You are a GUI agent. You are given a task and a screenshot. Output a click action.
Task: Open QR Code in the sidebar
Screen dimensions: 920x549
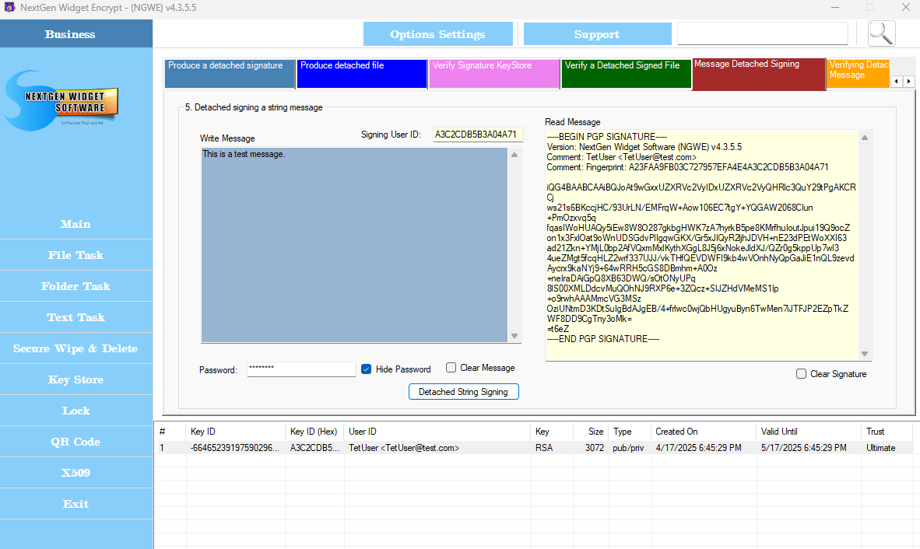click(76, 441)
